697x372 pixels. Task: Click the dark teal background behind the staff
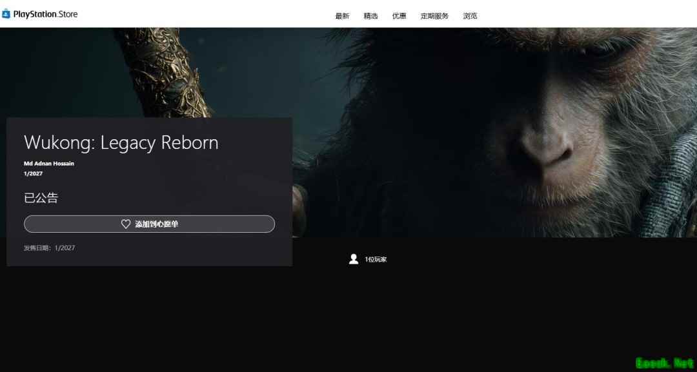271,71
